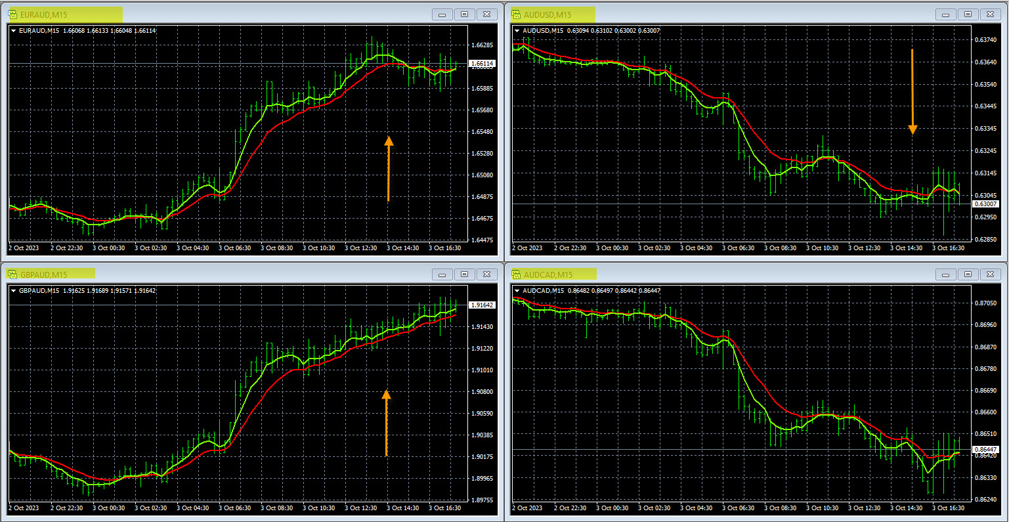Viewport: 1009px width, 522px height.
Task: Click the 1.91642 price label on GBPAUD
Action: tap(483, 305)
